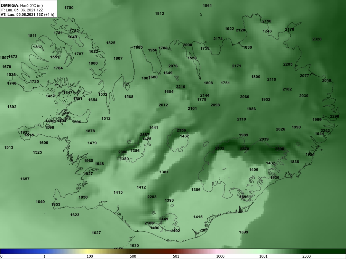The image size is (346, 259).
Task: Click the map value 1965
Action: 89,161
